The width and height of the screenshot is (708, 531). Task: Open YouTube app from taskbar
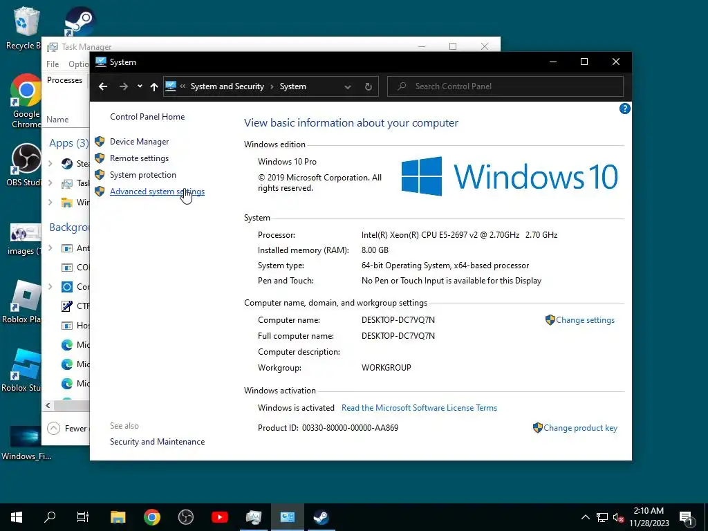point(219,517)
